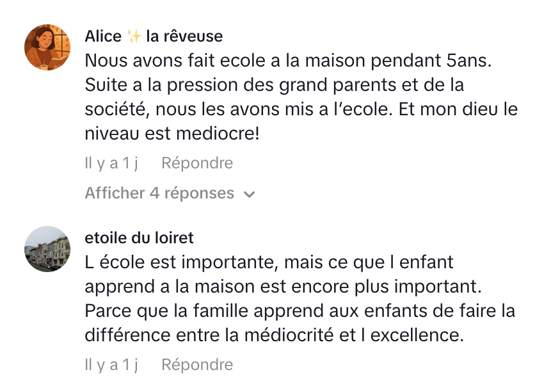Open the etoile du loiret username link
This screenshot has height=379, width=535.
[x=139, y=238]
